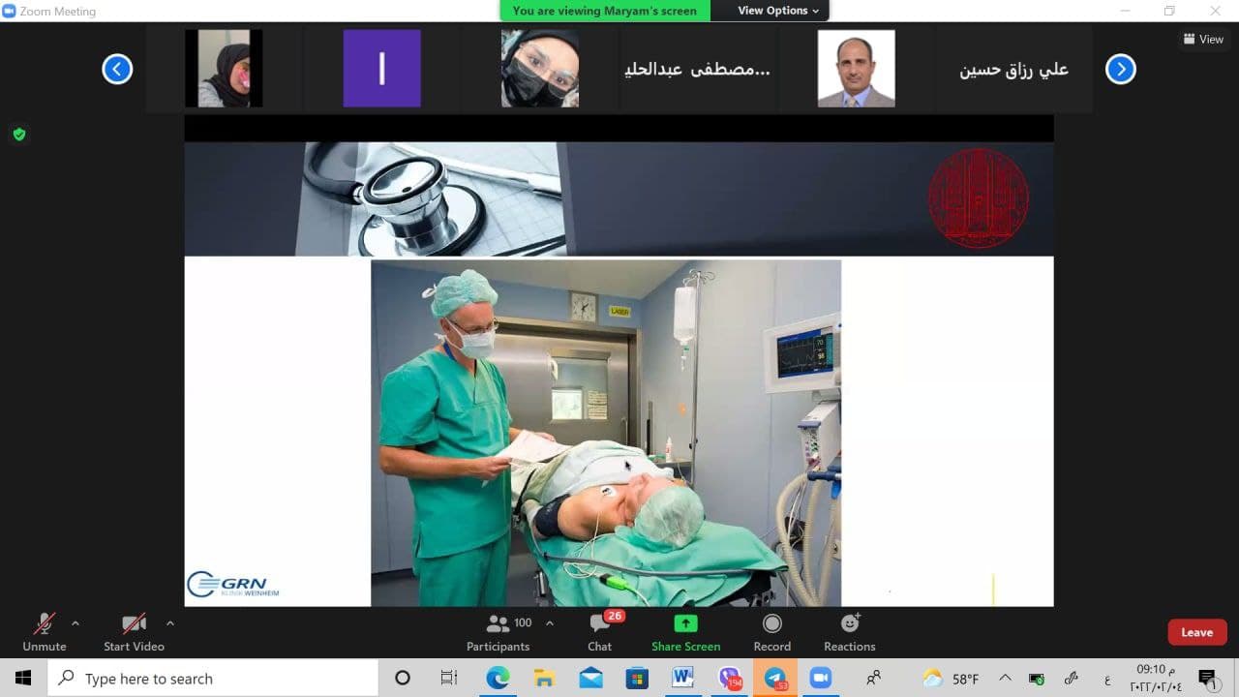
Task: Open the Windows Start menu
Action: [x=23, y=678]
